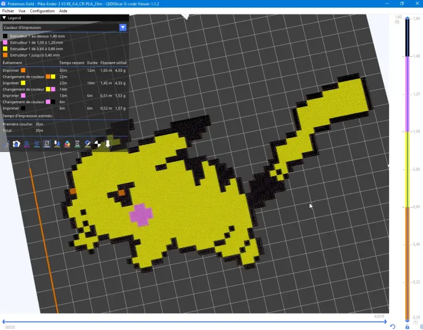Click the '1,57 g' filament weight
The width and height of the screenshot is (423, 330).
[120, 109]
